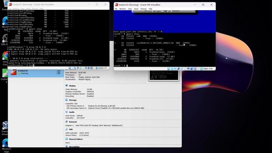Click the Network section icon in VirtualBox Manager
This screenshot has width=272, height=153.
click(67, 122)
